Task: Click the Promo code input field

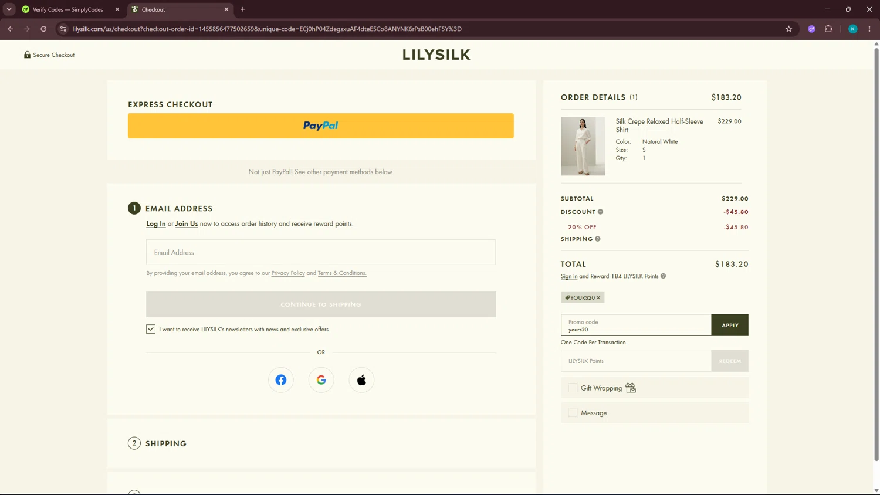Action: pos(636,325)
